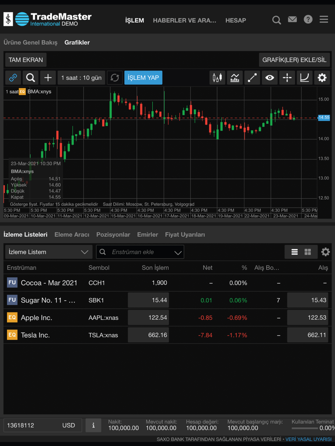
Task: Open the indicators studies icon
Action: coord(235,78)
